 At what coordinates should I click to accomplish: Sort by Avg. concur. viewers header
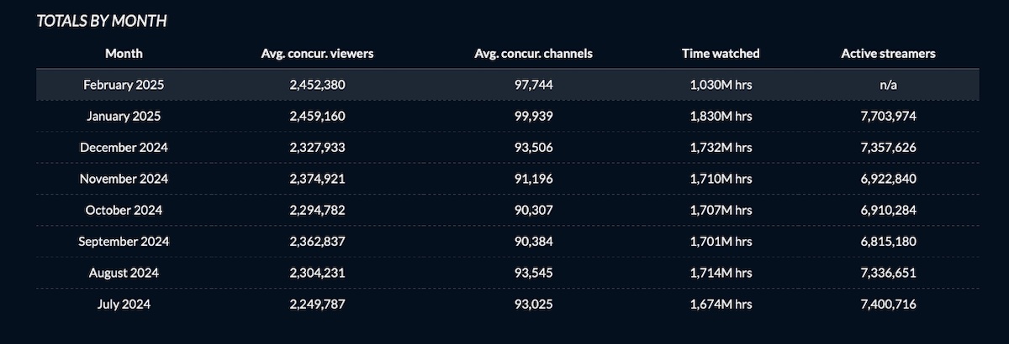pyautogui.click(x=317, y=54)
